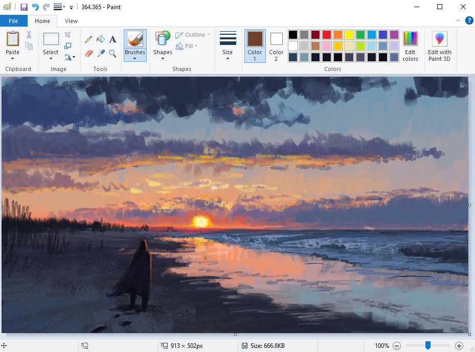Open Paint Help question mark icon

469,20
